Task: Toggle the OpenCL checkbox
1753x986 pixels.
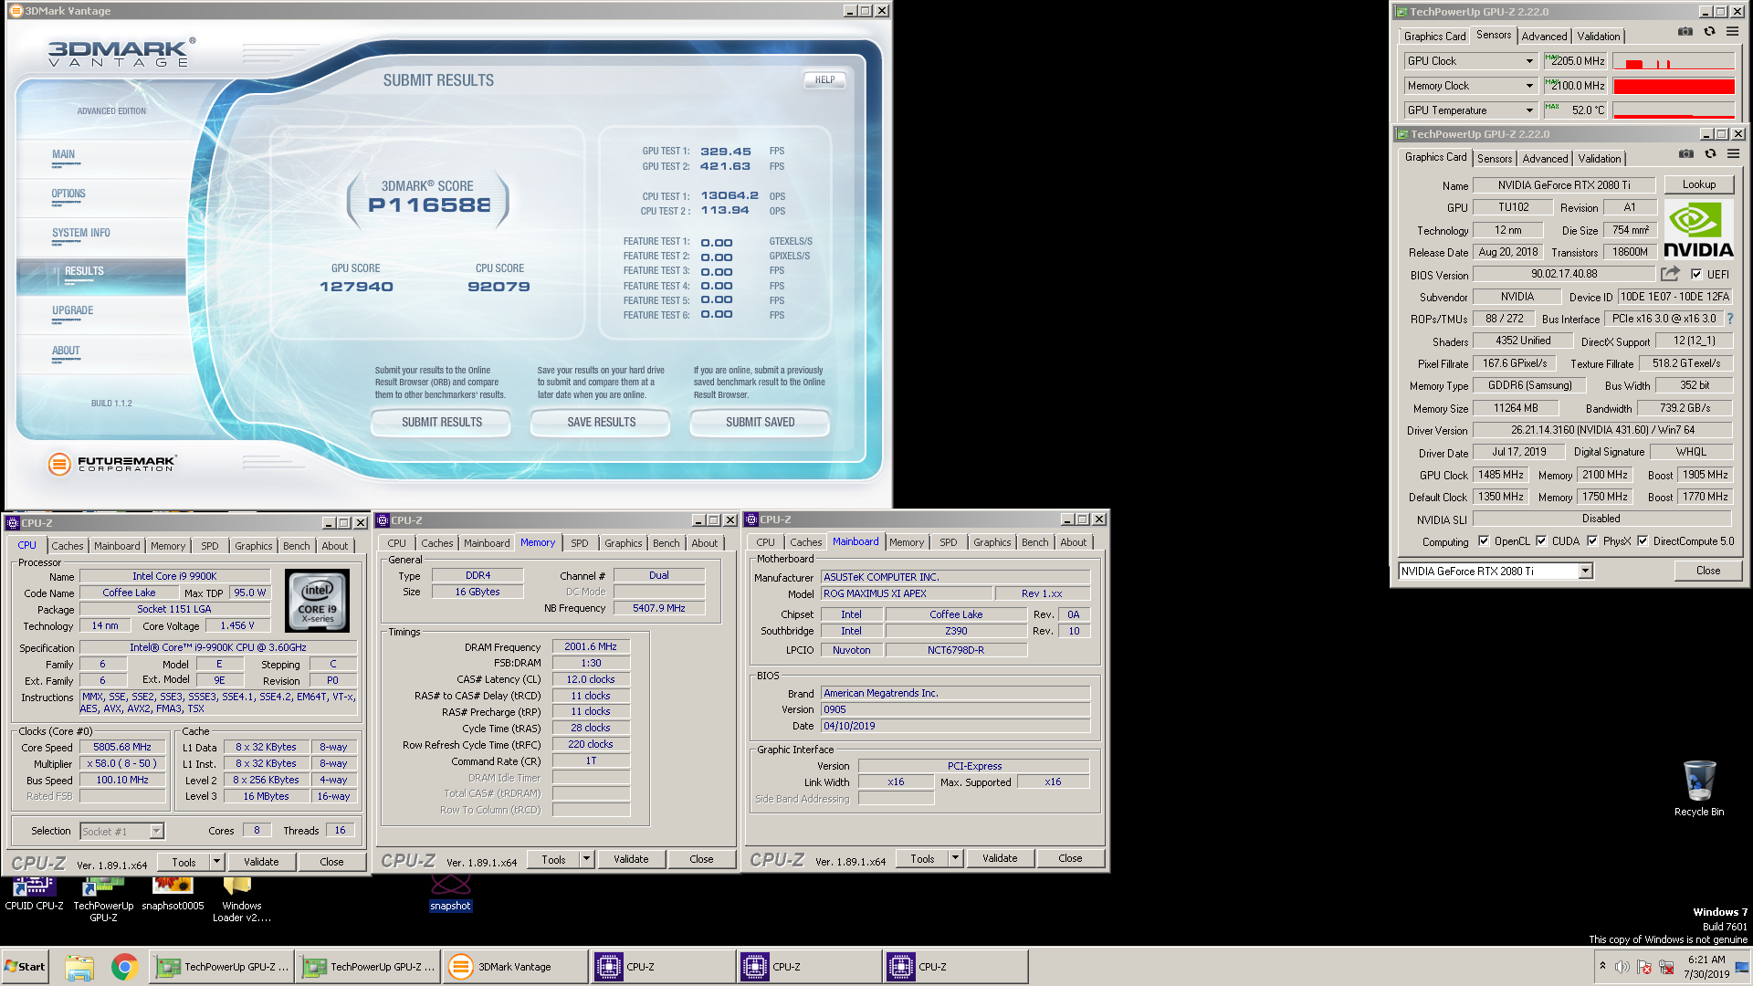Action: (x=1484, y=540)
